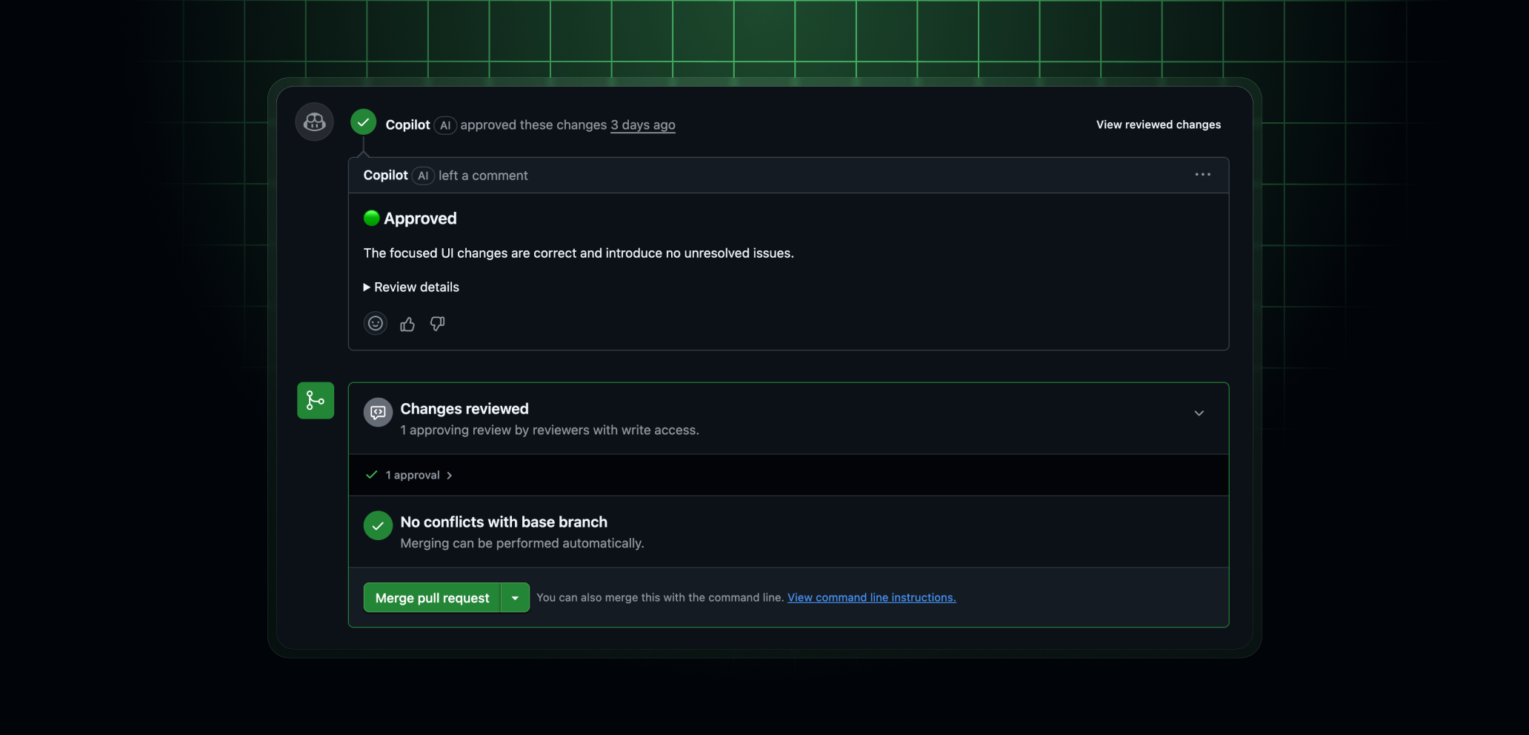Expand the 1 approval row
This screenshot has width=1529, height=735.
pyautogui.click(x=419, y=475)
